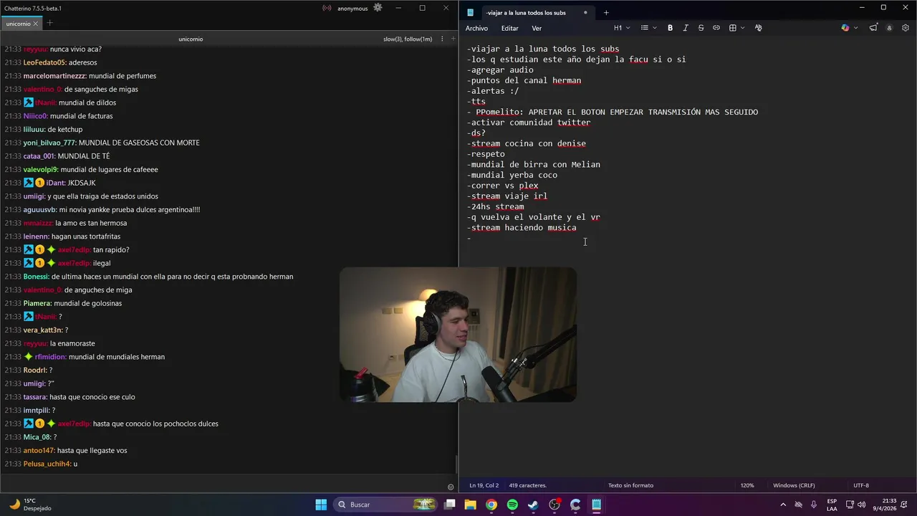
Task: Click username Pelusa_uchih4 in chat
Action: 47,464
